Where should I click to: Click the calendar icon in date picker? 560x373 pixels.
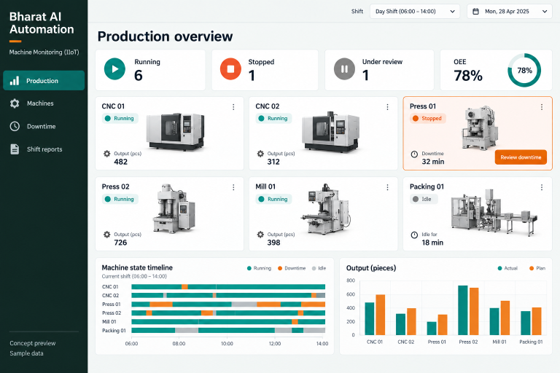pyautogui.click(x=475, y=12)
